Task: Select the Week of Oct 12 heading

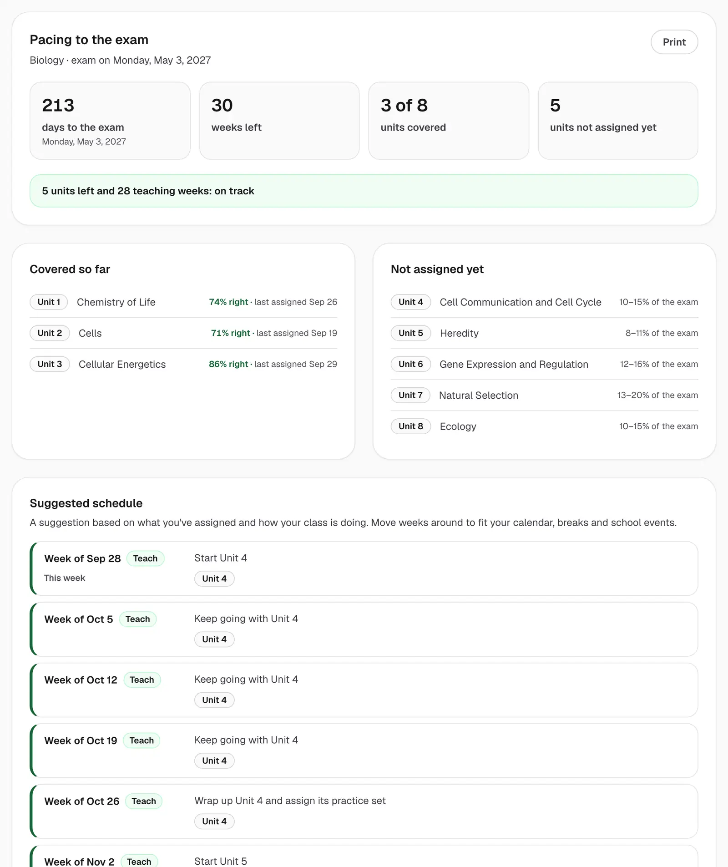Action: (x=81, y=680)
